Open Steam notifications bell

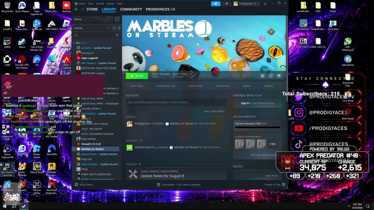pos(226,3)
